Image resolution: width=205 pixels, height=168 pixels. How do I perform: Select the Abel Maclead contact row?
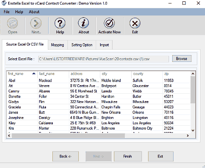click(x=98, y=81)
